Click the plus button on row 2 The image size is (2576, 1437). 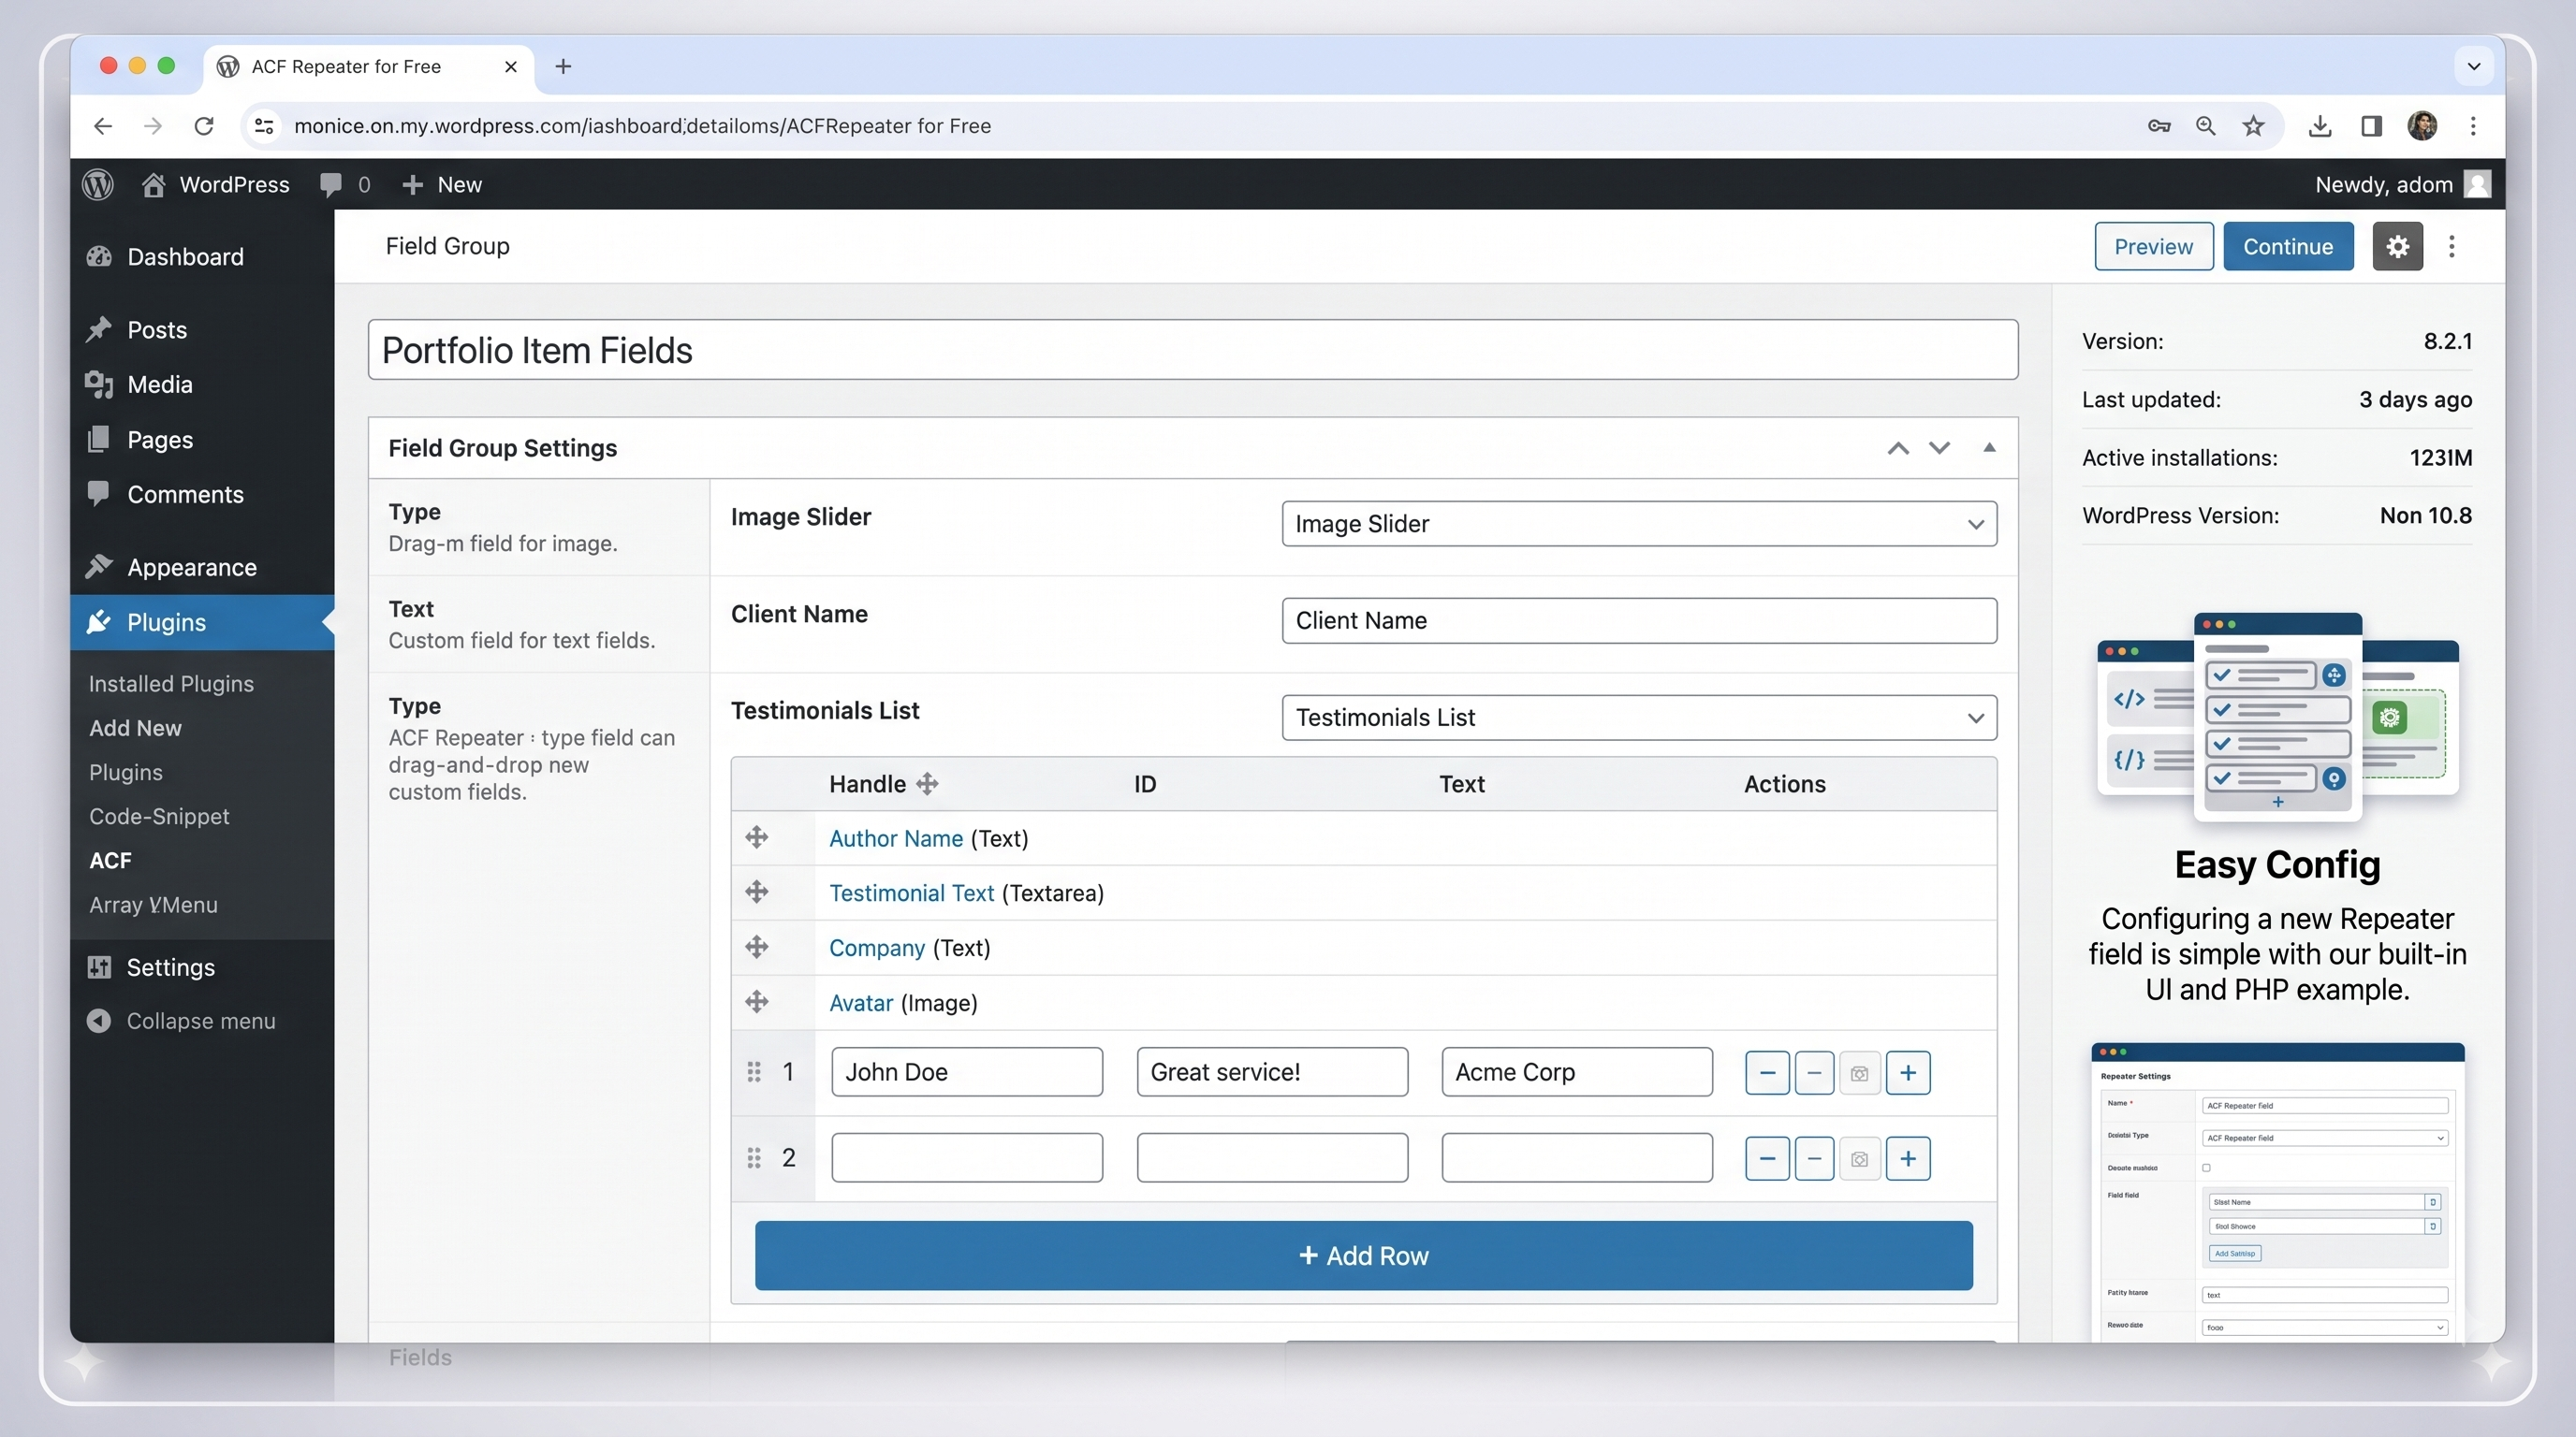pyautogui.click(x=1908, y=1159)
